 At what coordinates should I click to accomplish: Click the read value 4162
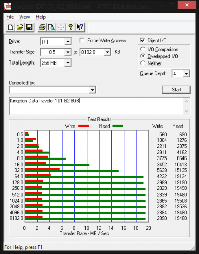point(182,152)
